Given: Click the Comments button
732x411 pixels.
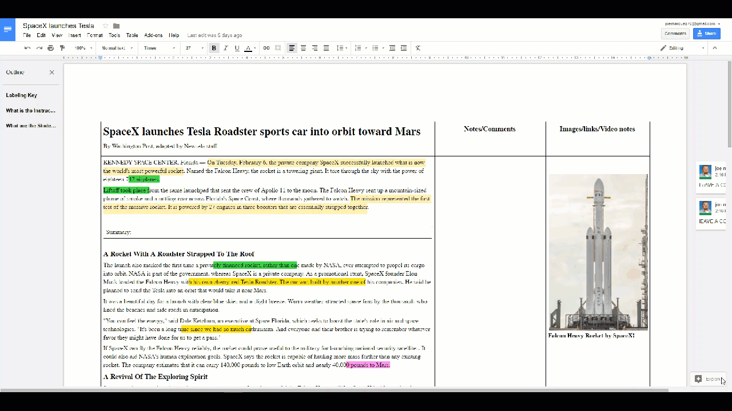Looking at the screenshot, I should 675,34.
